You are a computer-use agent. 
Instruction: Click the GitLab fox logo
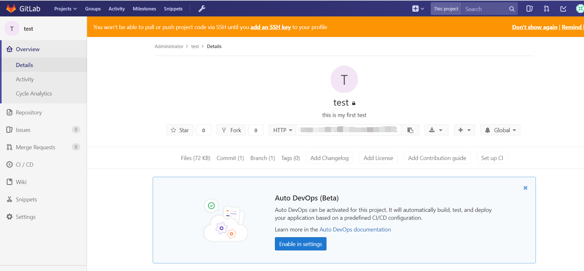pos(11,9)
